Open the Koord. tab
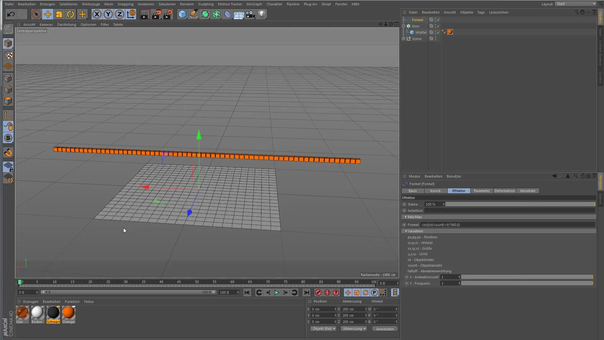This screenshot has height=340, width=604. point(436,191)
